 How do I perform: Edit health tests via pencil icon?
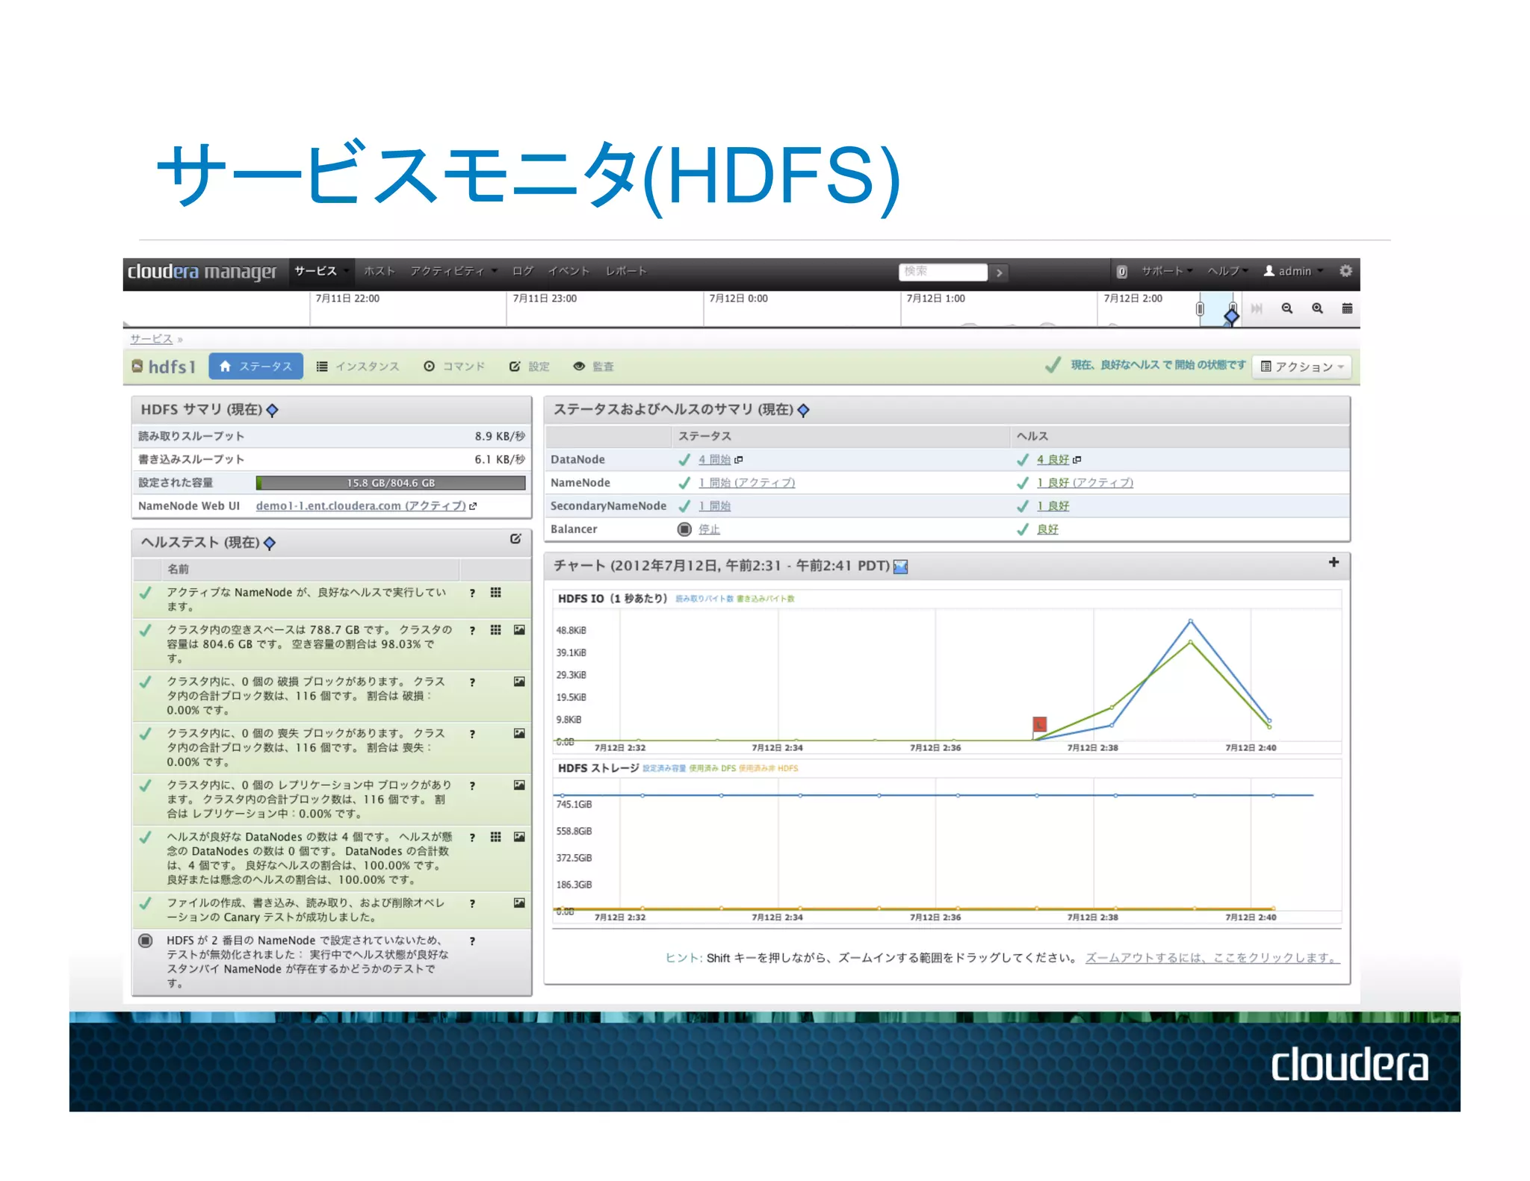(x=515, y=539)
